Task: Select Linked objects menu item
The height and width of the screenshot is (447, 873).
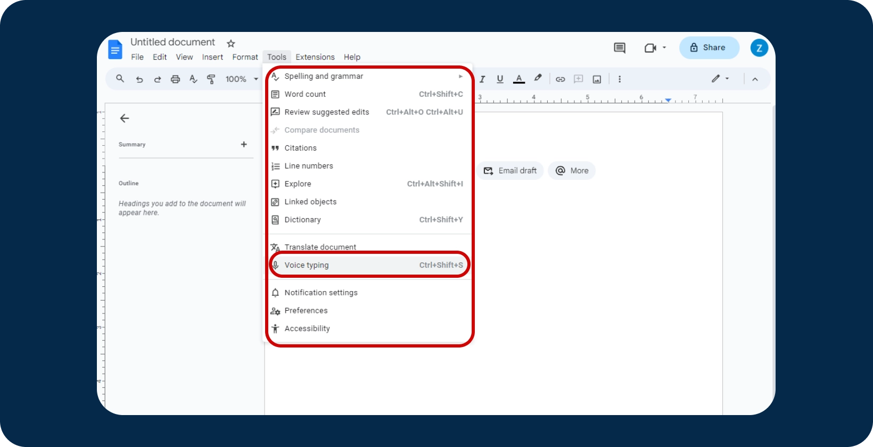Action: (x=368, y=202)
